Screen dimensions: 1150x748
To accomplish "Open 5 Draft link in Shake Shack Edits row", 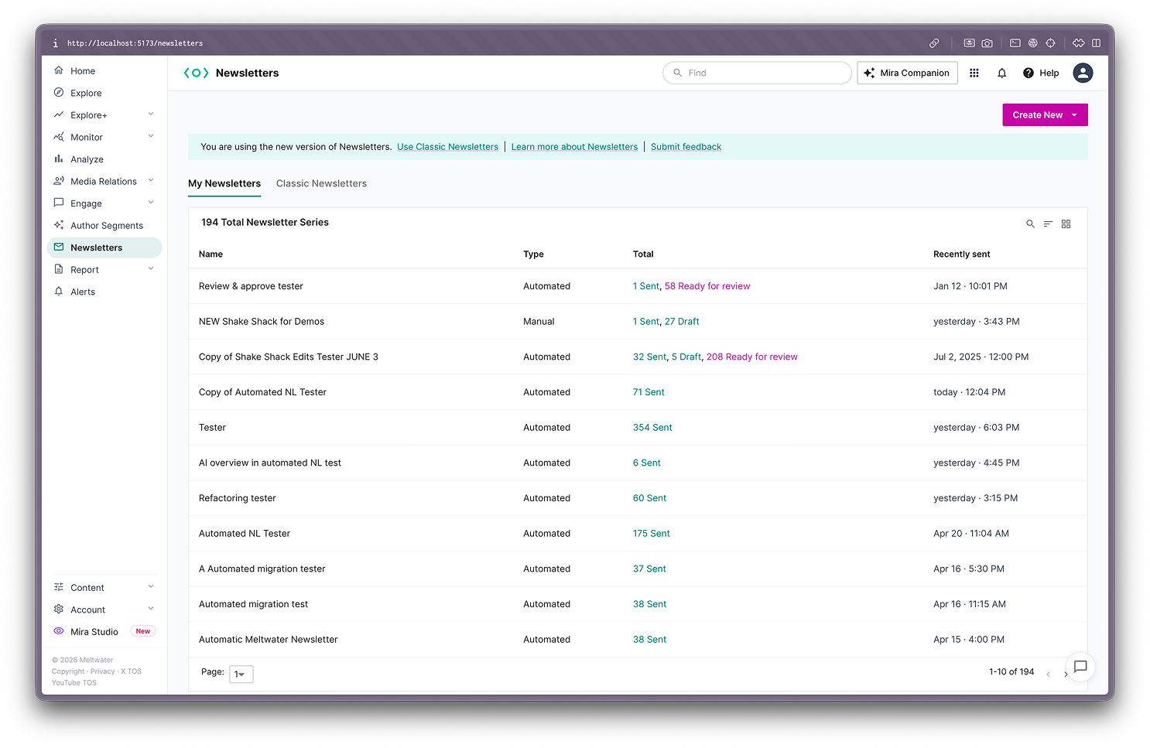I will tap(686, 357).
